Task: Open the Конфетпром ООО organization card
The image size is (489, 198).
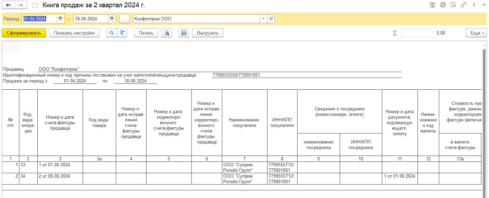Action: tap(271, 19)
